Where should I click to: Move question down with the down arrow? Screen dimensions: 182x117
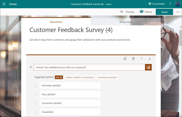click(150, 58)
